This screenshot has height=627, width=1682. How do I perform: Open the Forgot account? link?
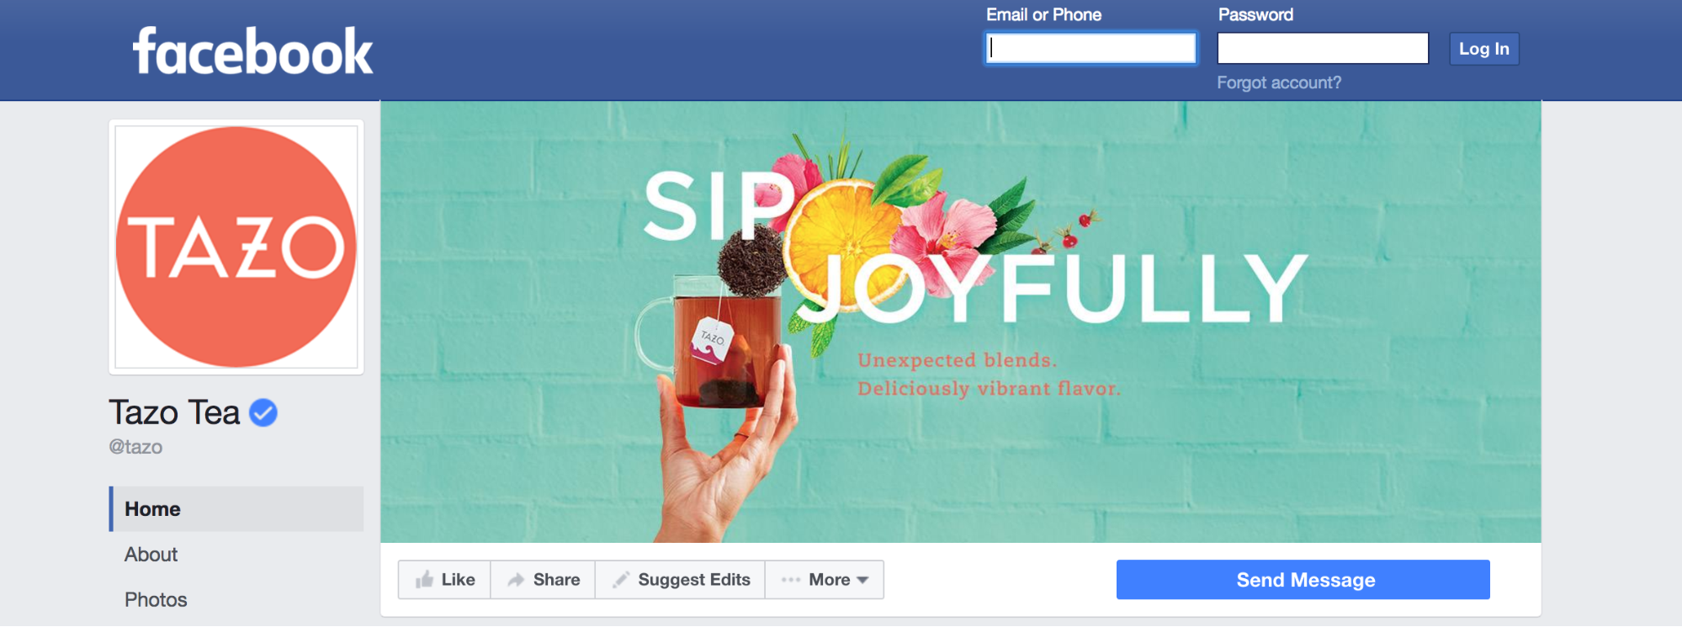(1279, 82)
